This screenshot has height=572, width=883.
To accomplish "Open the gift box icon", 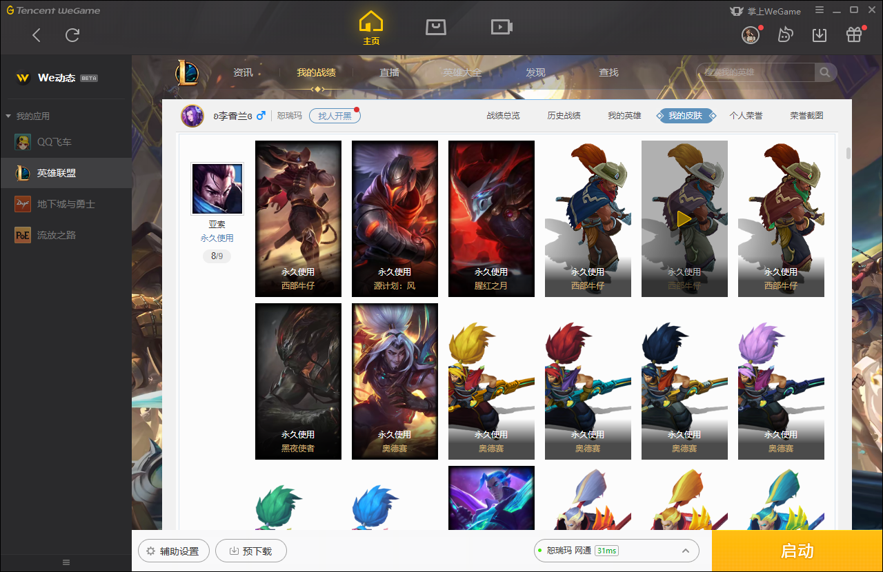I will click(854, 35).
